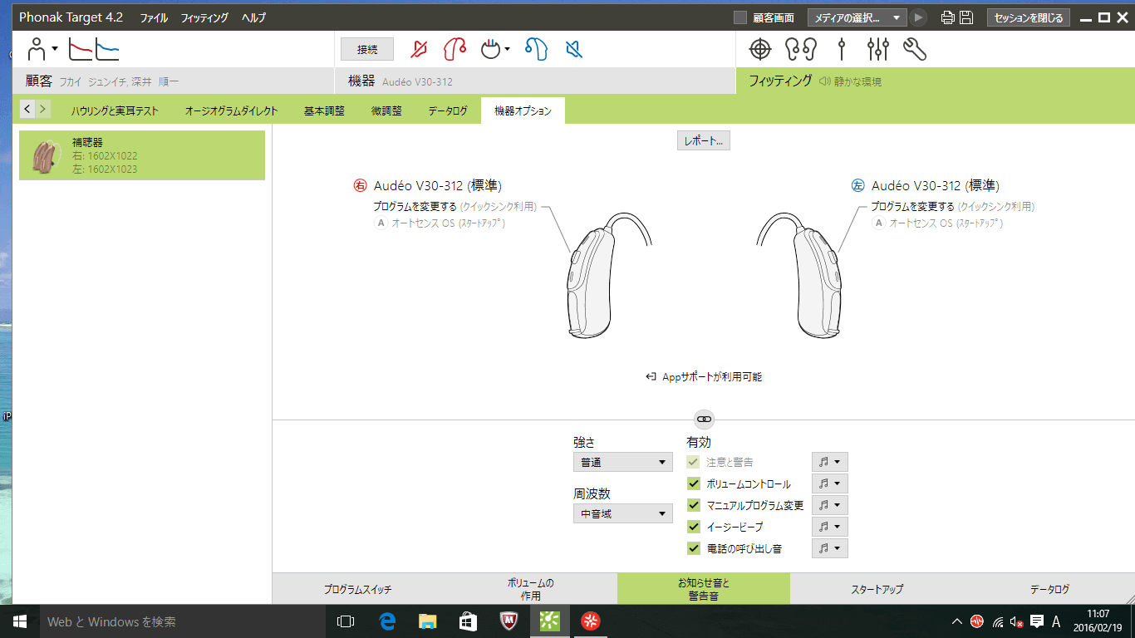
Task: Open the ヘルプ menu
Action: coord(254,17)
